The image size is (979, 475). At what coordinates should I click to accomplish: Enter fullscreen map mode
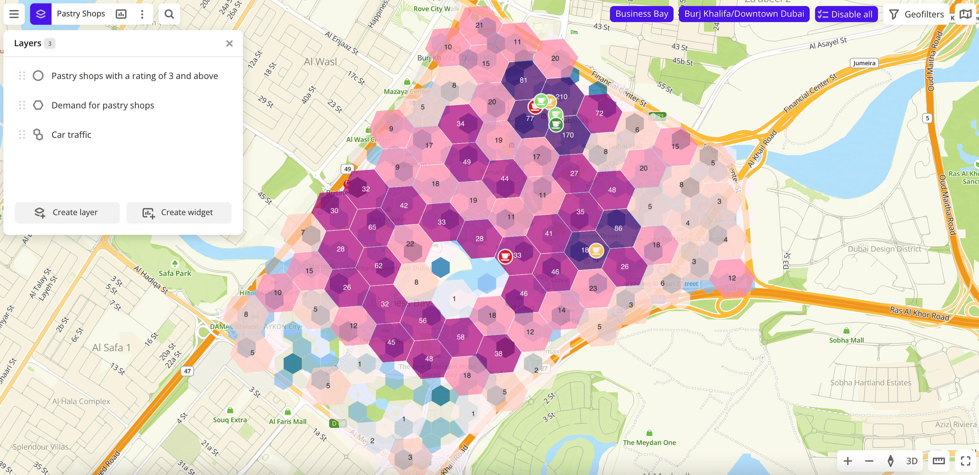[966, 461]
